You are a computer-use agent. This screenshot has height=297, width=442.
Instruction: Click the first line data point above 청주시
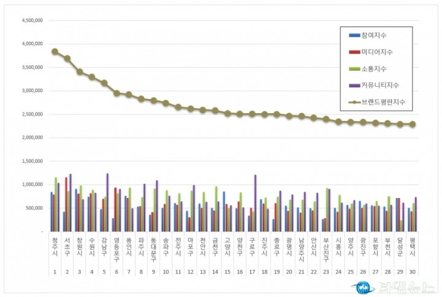(x=55, y=52)
